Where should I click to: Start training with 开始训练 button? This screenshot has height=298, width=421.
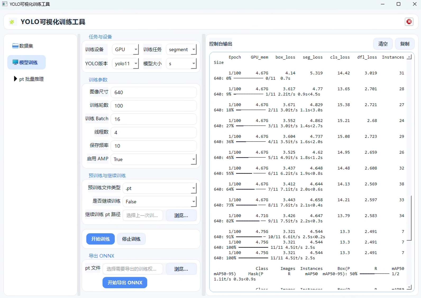[100, 239]
